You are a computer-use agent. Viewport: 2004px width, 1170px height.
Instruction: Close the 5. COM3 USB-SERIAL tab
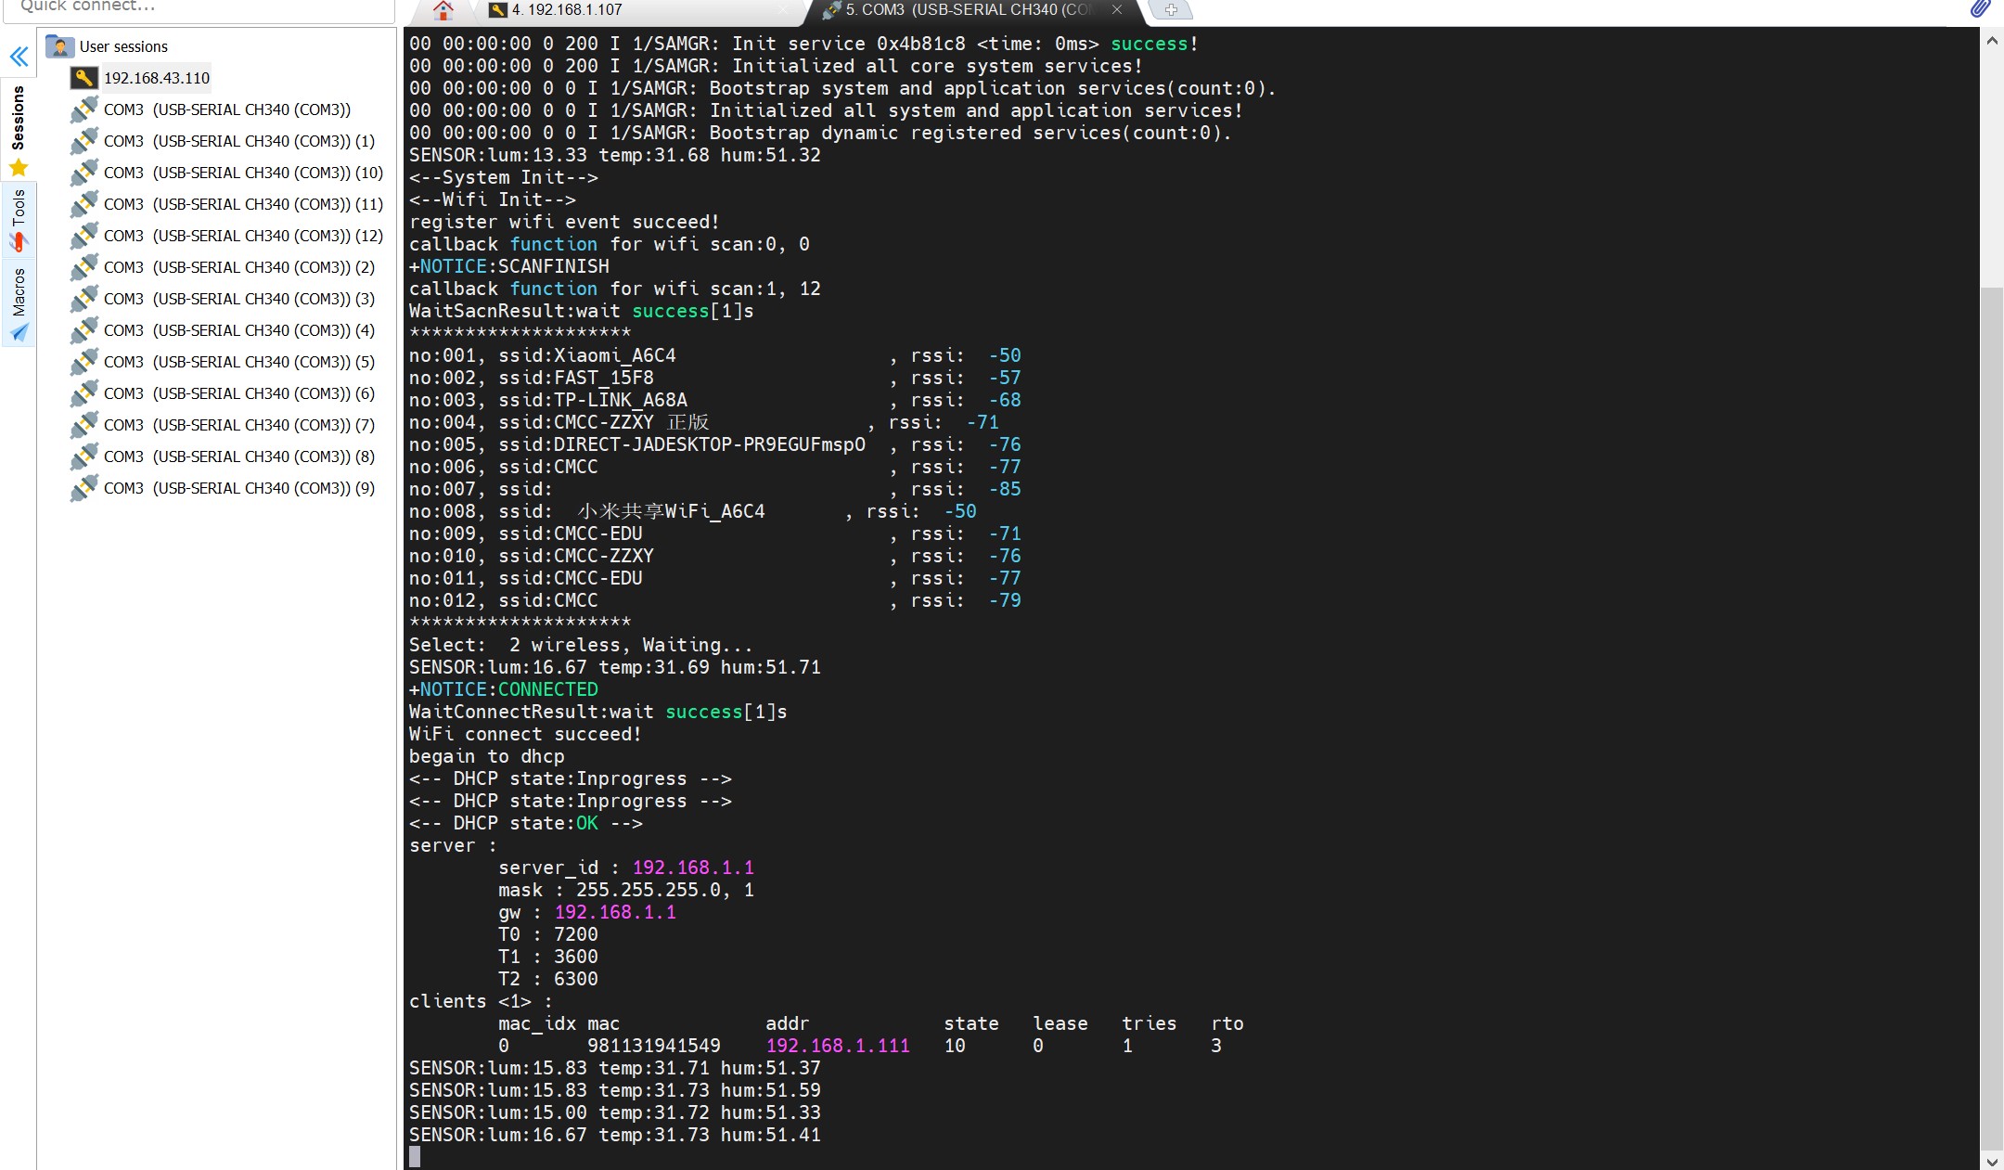(1117, 9)
